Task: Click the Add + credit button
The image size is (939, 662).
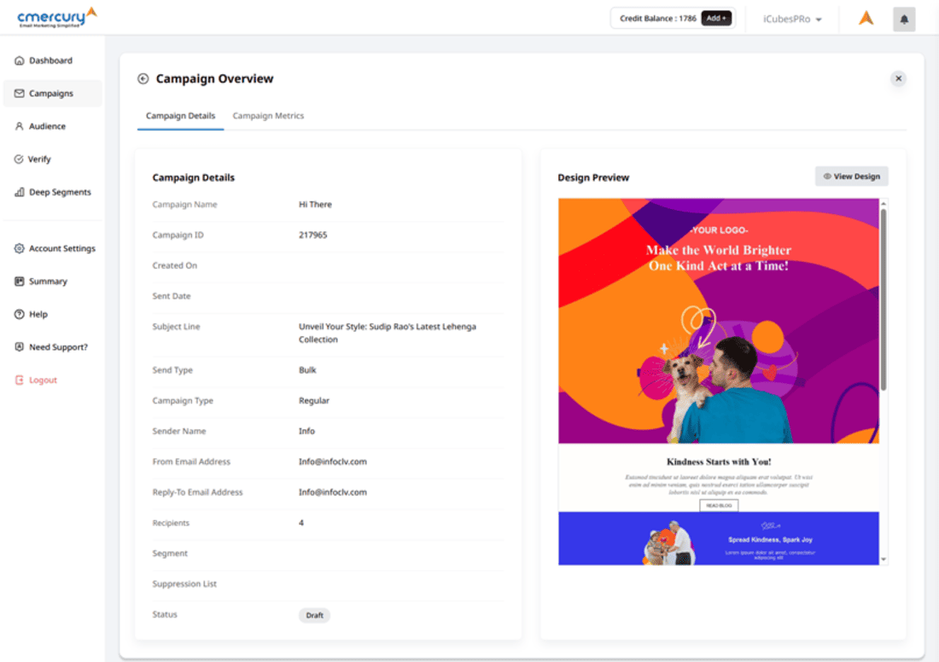Action: click(716, 18)
